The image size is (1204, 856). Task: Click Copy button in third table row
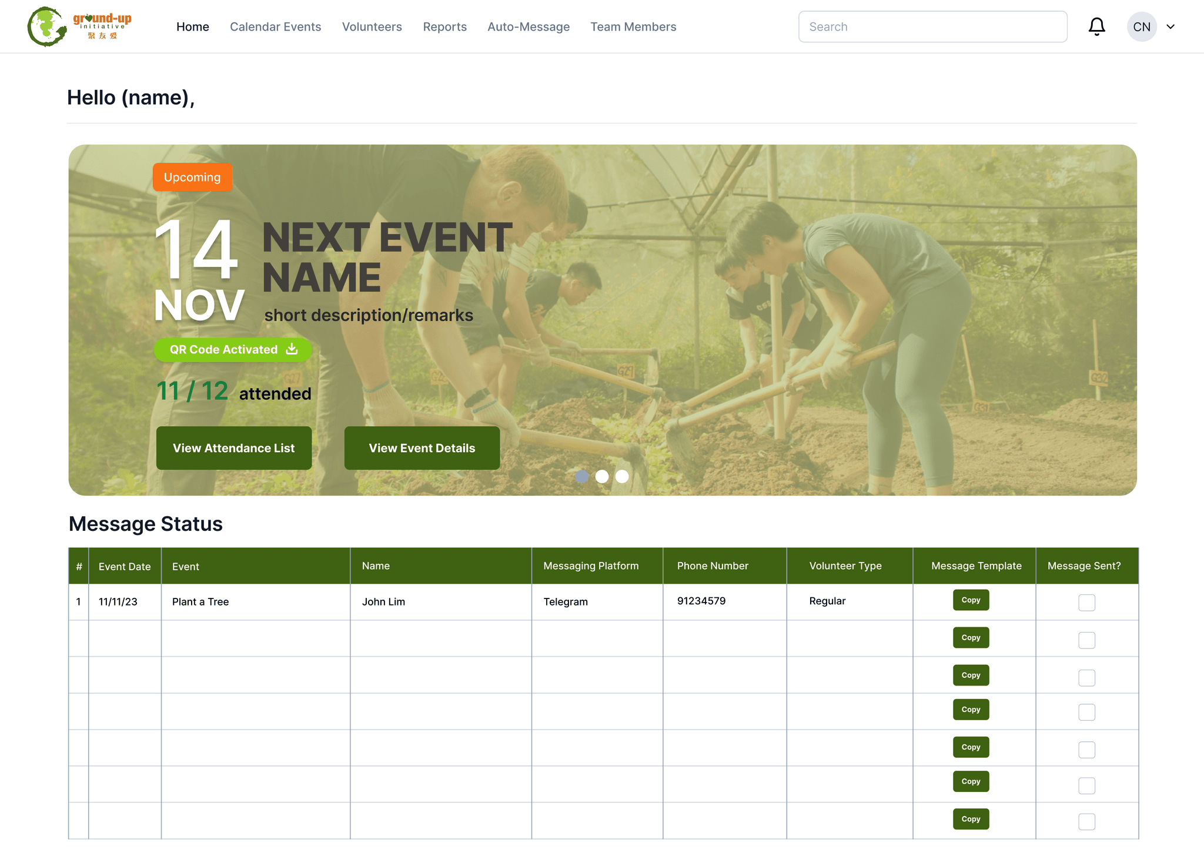971,676
